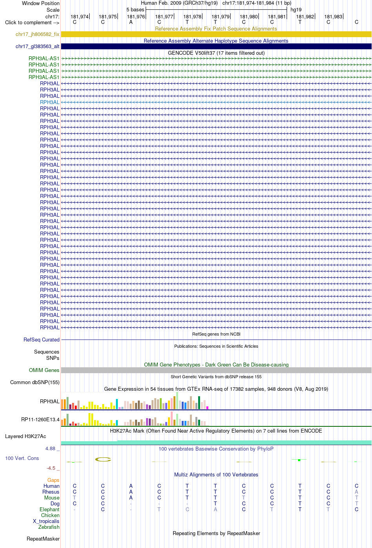Open the RefSeq genes from NCBI title
Viewport: 372px width, 548px height.
(x=216, y=334)
